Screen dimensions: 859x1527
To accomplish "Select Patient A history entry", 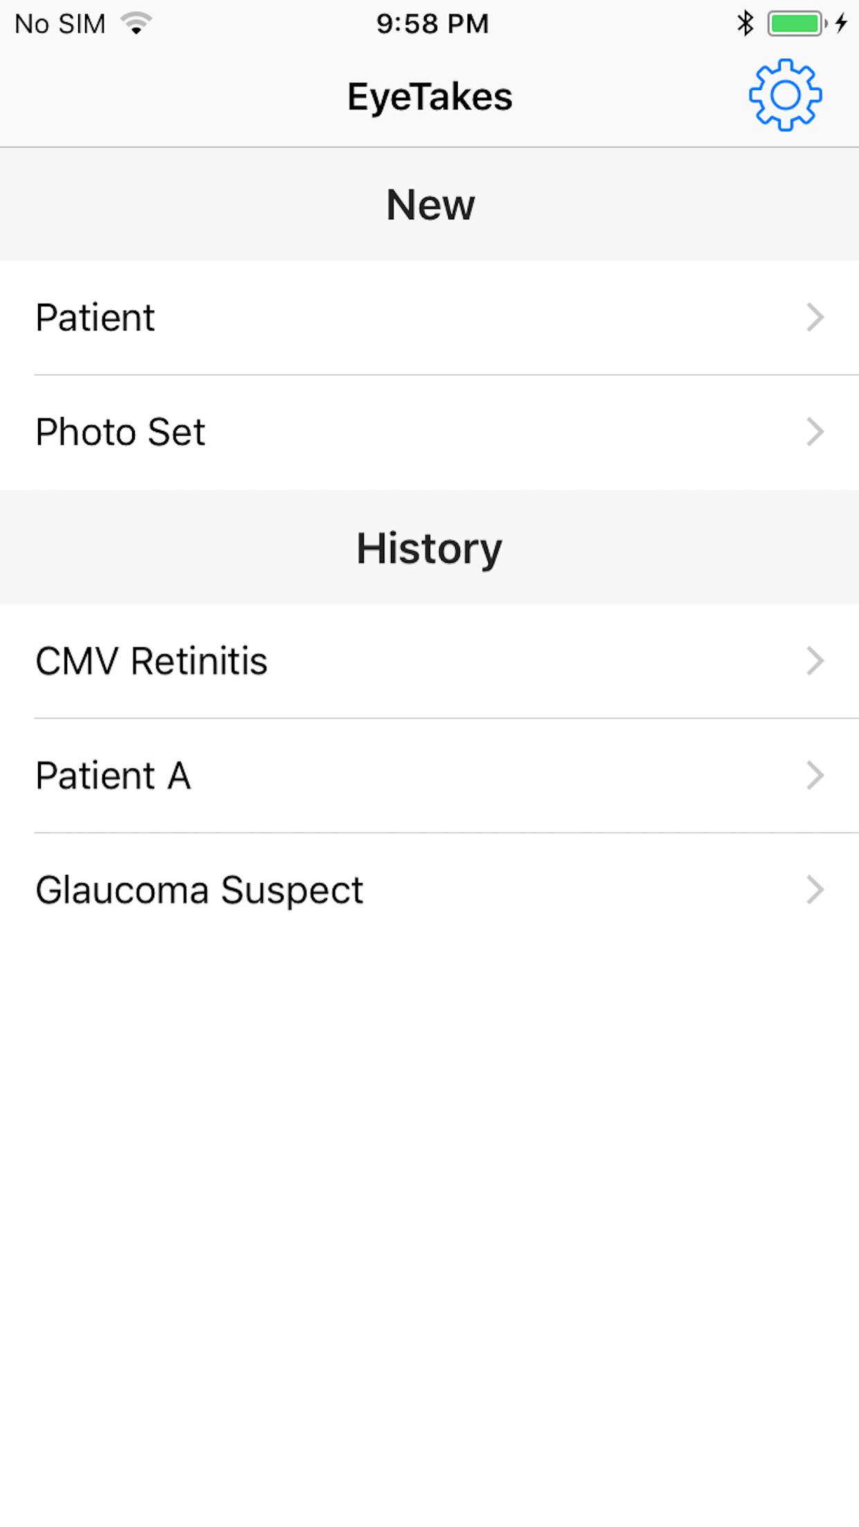I will coord(429,776).
